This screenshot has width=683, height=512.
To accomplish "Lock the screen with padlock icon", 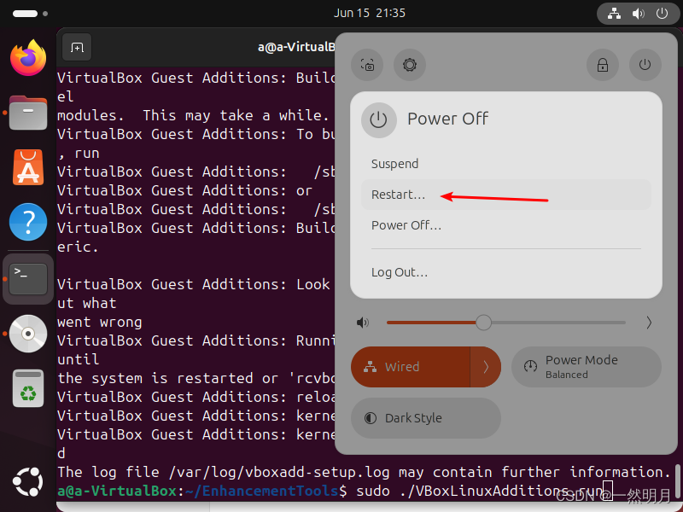I will (x=603, y=65).
